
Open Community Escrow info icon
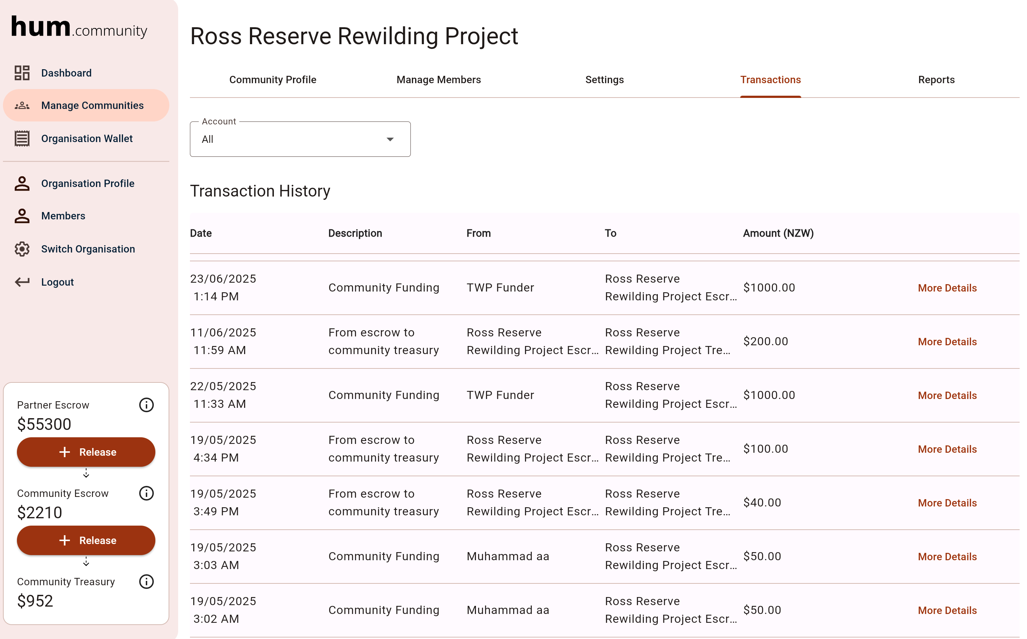click(x=146, y=493)
